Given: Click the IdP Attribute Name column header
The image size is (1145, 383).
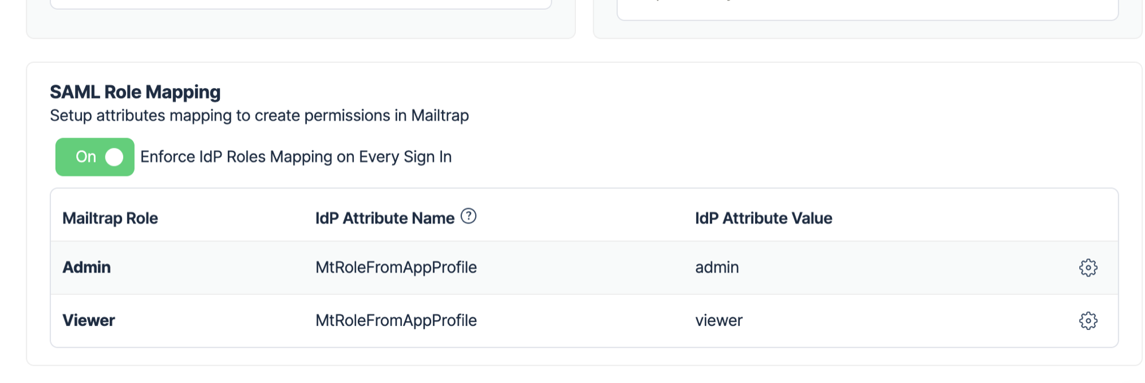Looking at the screenshot, I should [x=385, y=218].
